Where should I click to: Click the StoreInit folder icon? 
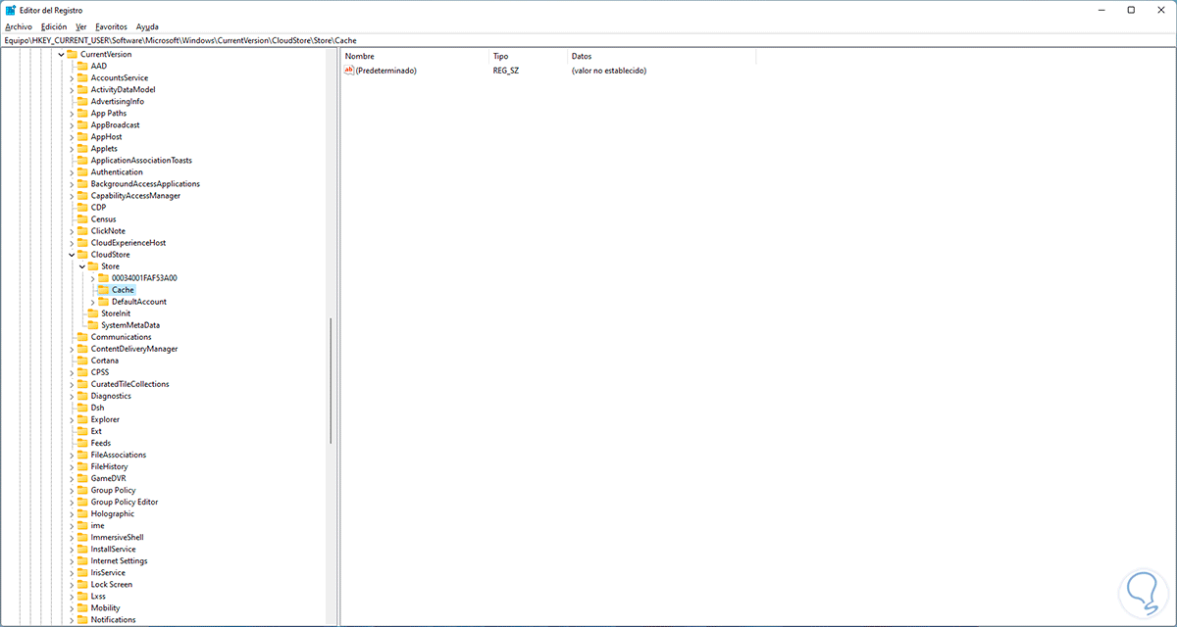click(93, 313)
